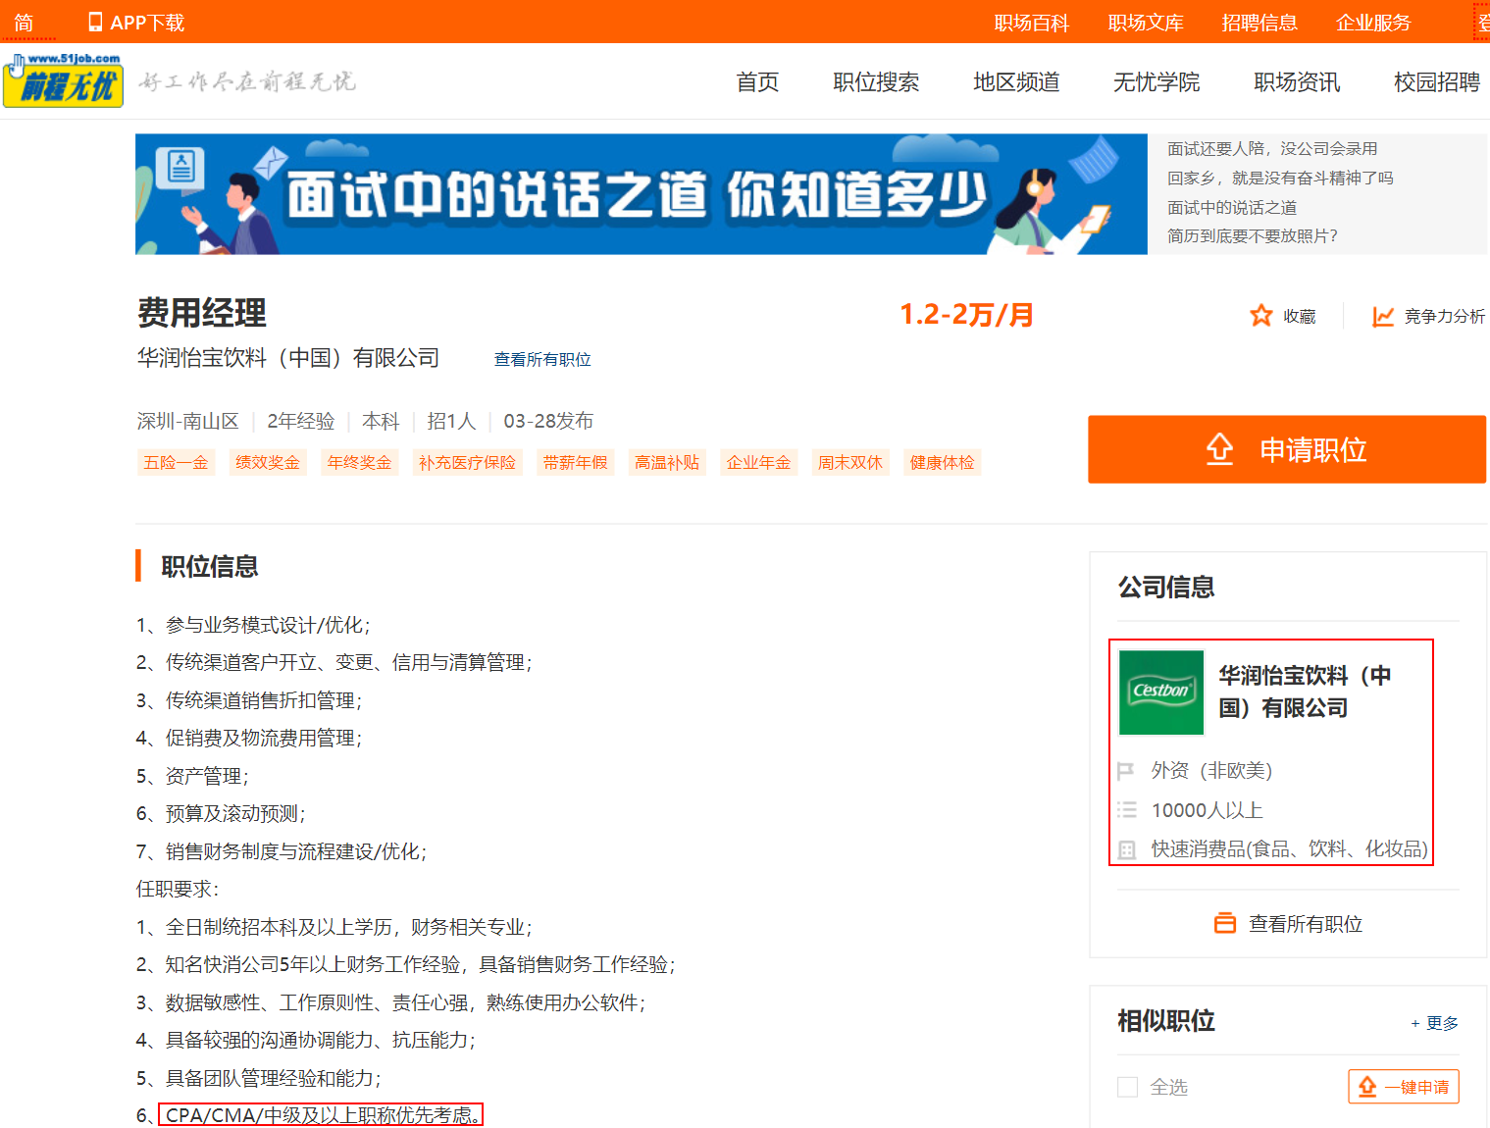Viewport: 1490px width, 1128px height.
Task: Click the 企业年金 benefit tag
Action: [759, 462]
